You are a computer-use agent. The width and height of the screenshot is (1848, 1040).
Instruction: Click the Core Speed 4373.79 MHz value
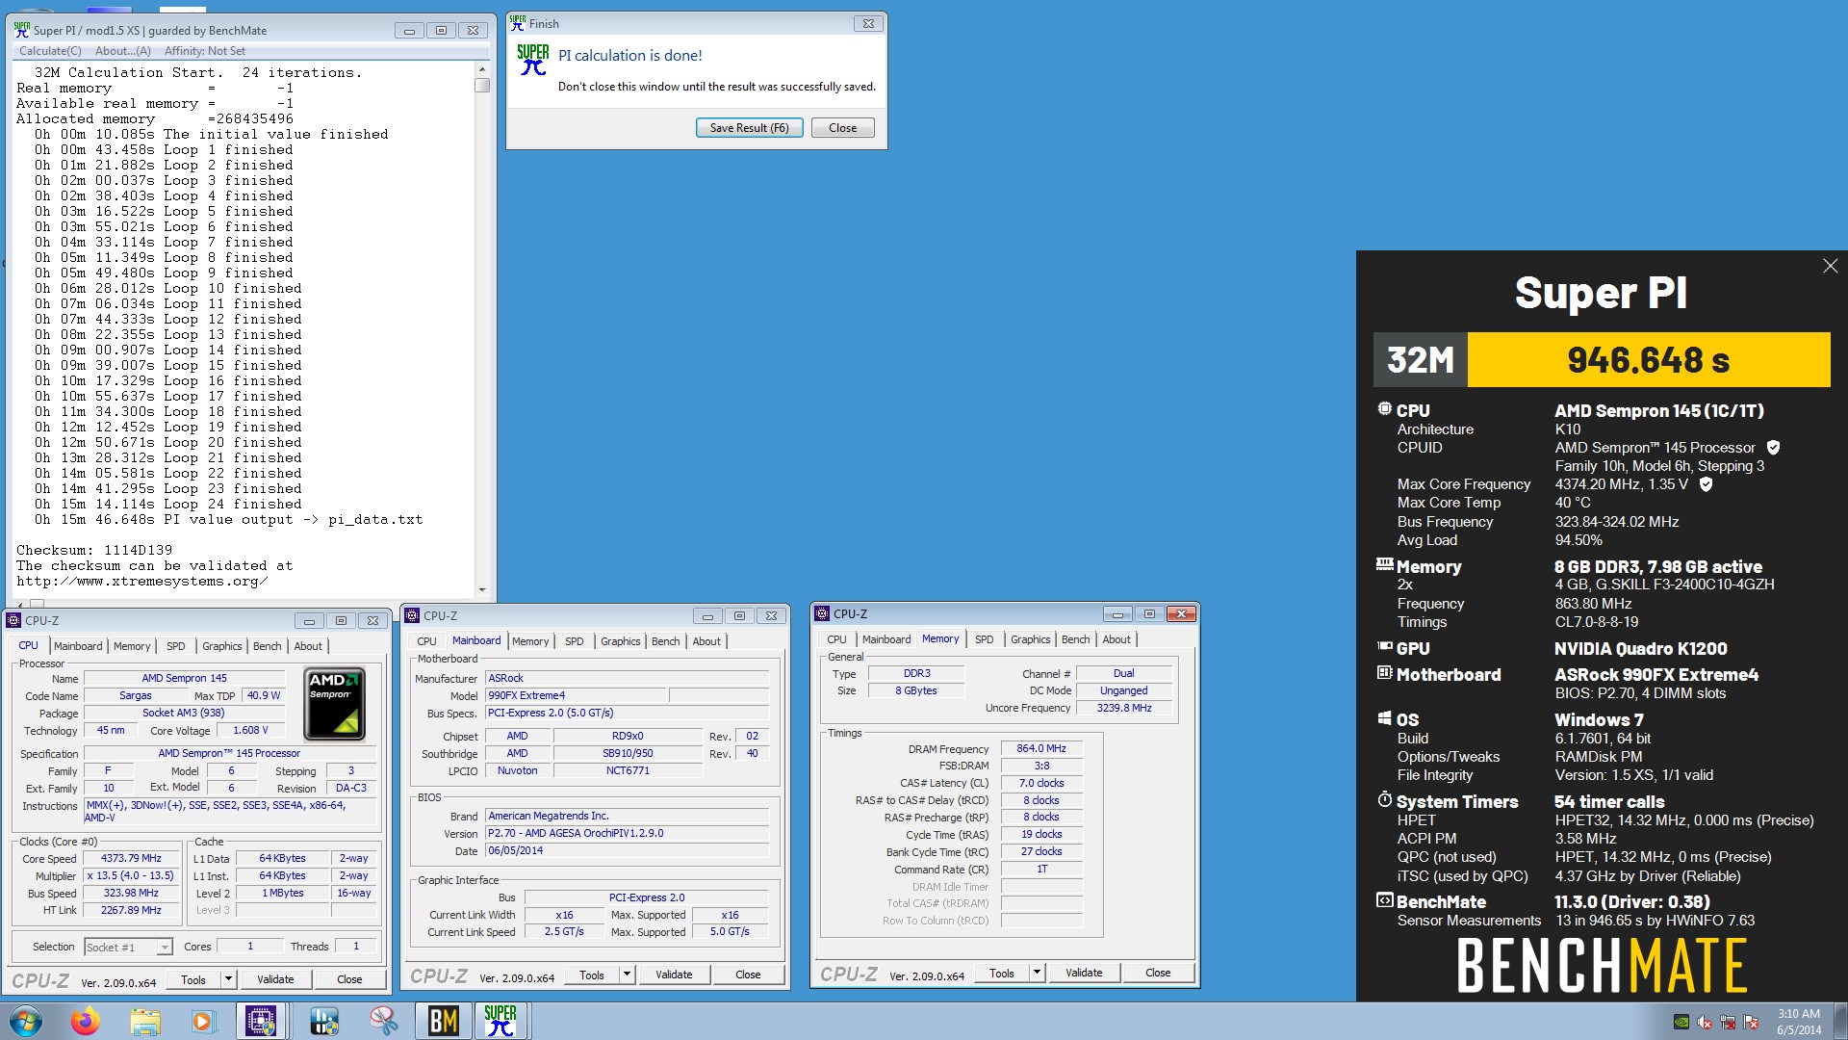(x=131, y=859)
